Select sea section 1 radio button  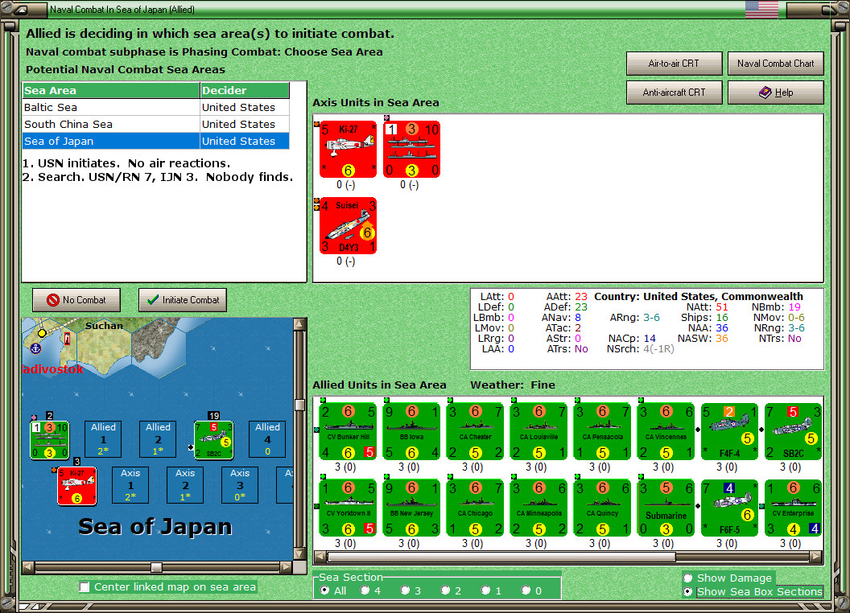coord(485,590)
